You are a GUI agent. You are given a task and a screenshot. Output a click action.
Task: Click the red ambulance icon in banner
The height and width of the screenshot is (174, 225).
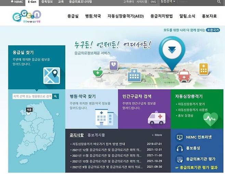pyautogui.click(x=184, y=75)
